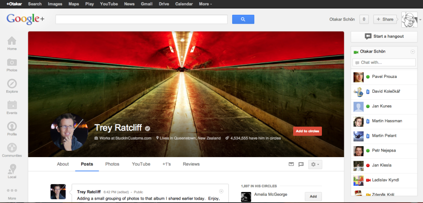Screen dimensions: 423x203
Task: Click the + Share button
Action: click(x=385, y=19)
